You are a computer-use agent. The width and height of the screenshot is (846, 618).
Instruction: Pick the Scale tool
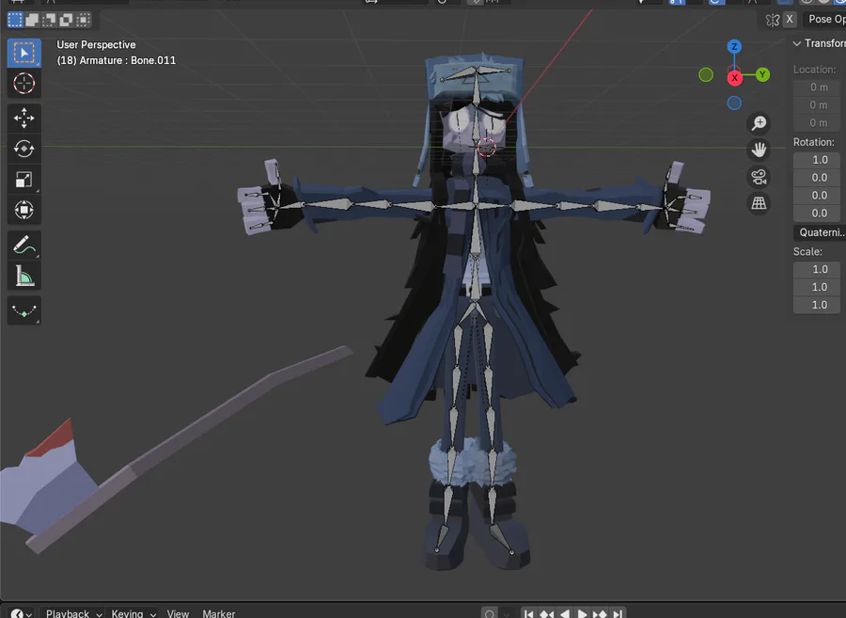tap(23, 180)
